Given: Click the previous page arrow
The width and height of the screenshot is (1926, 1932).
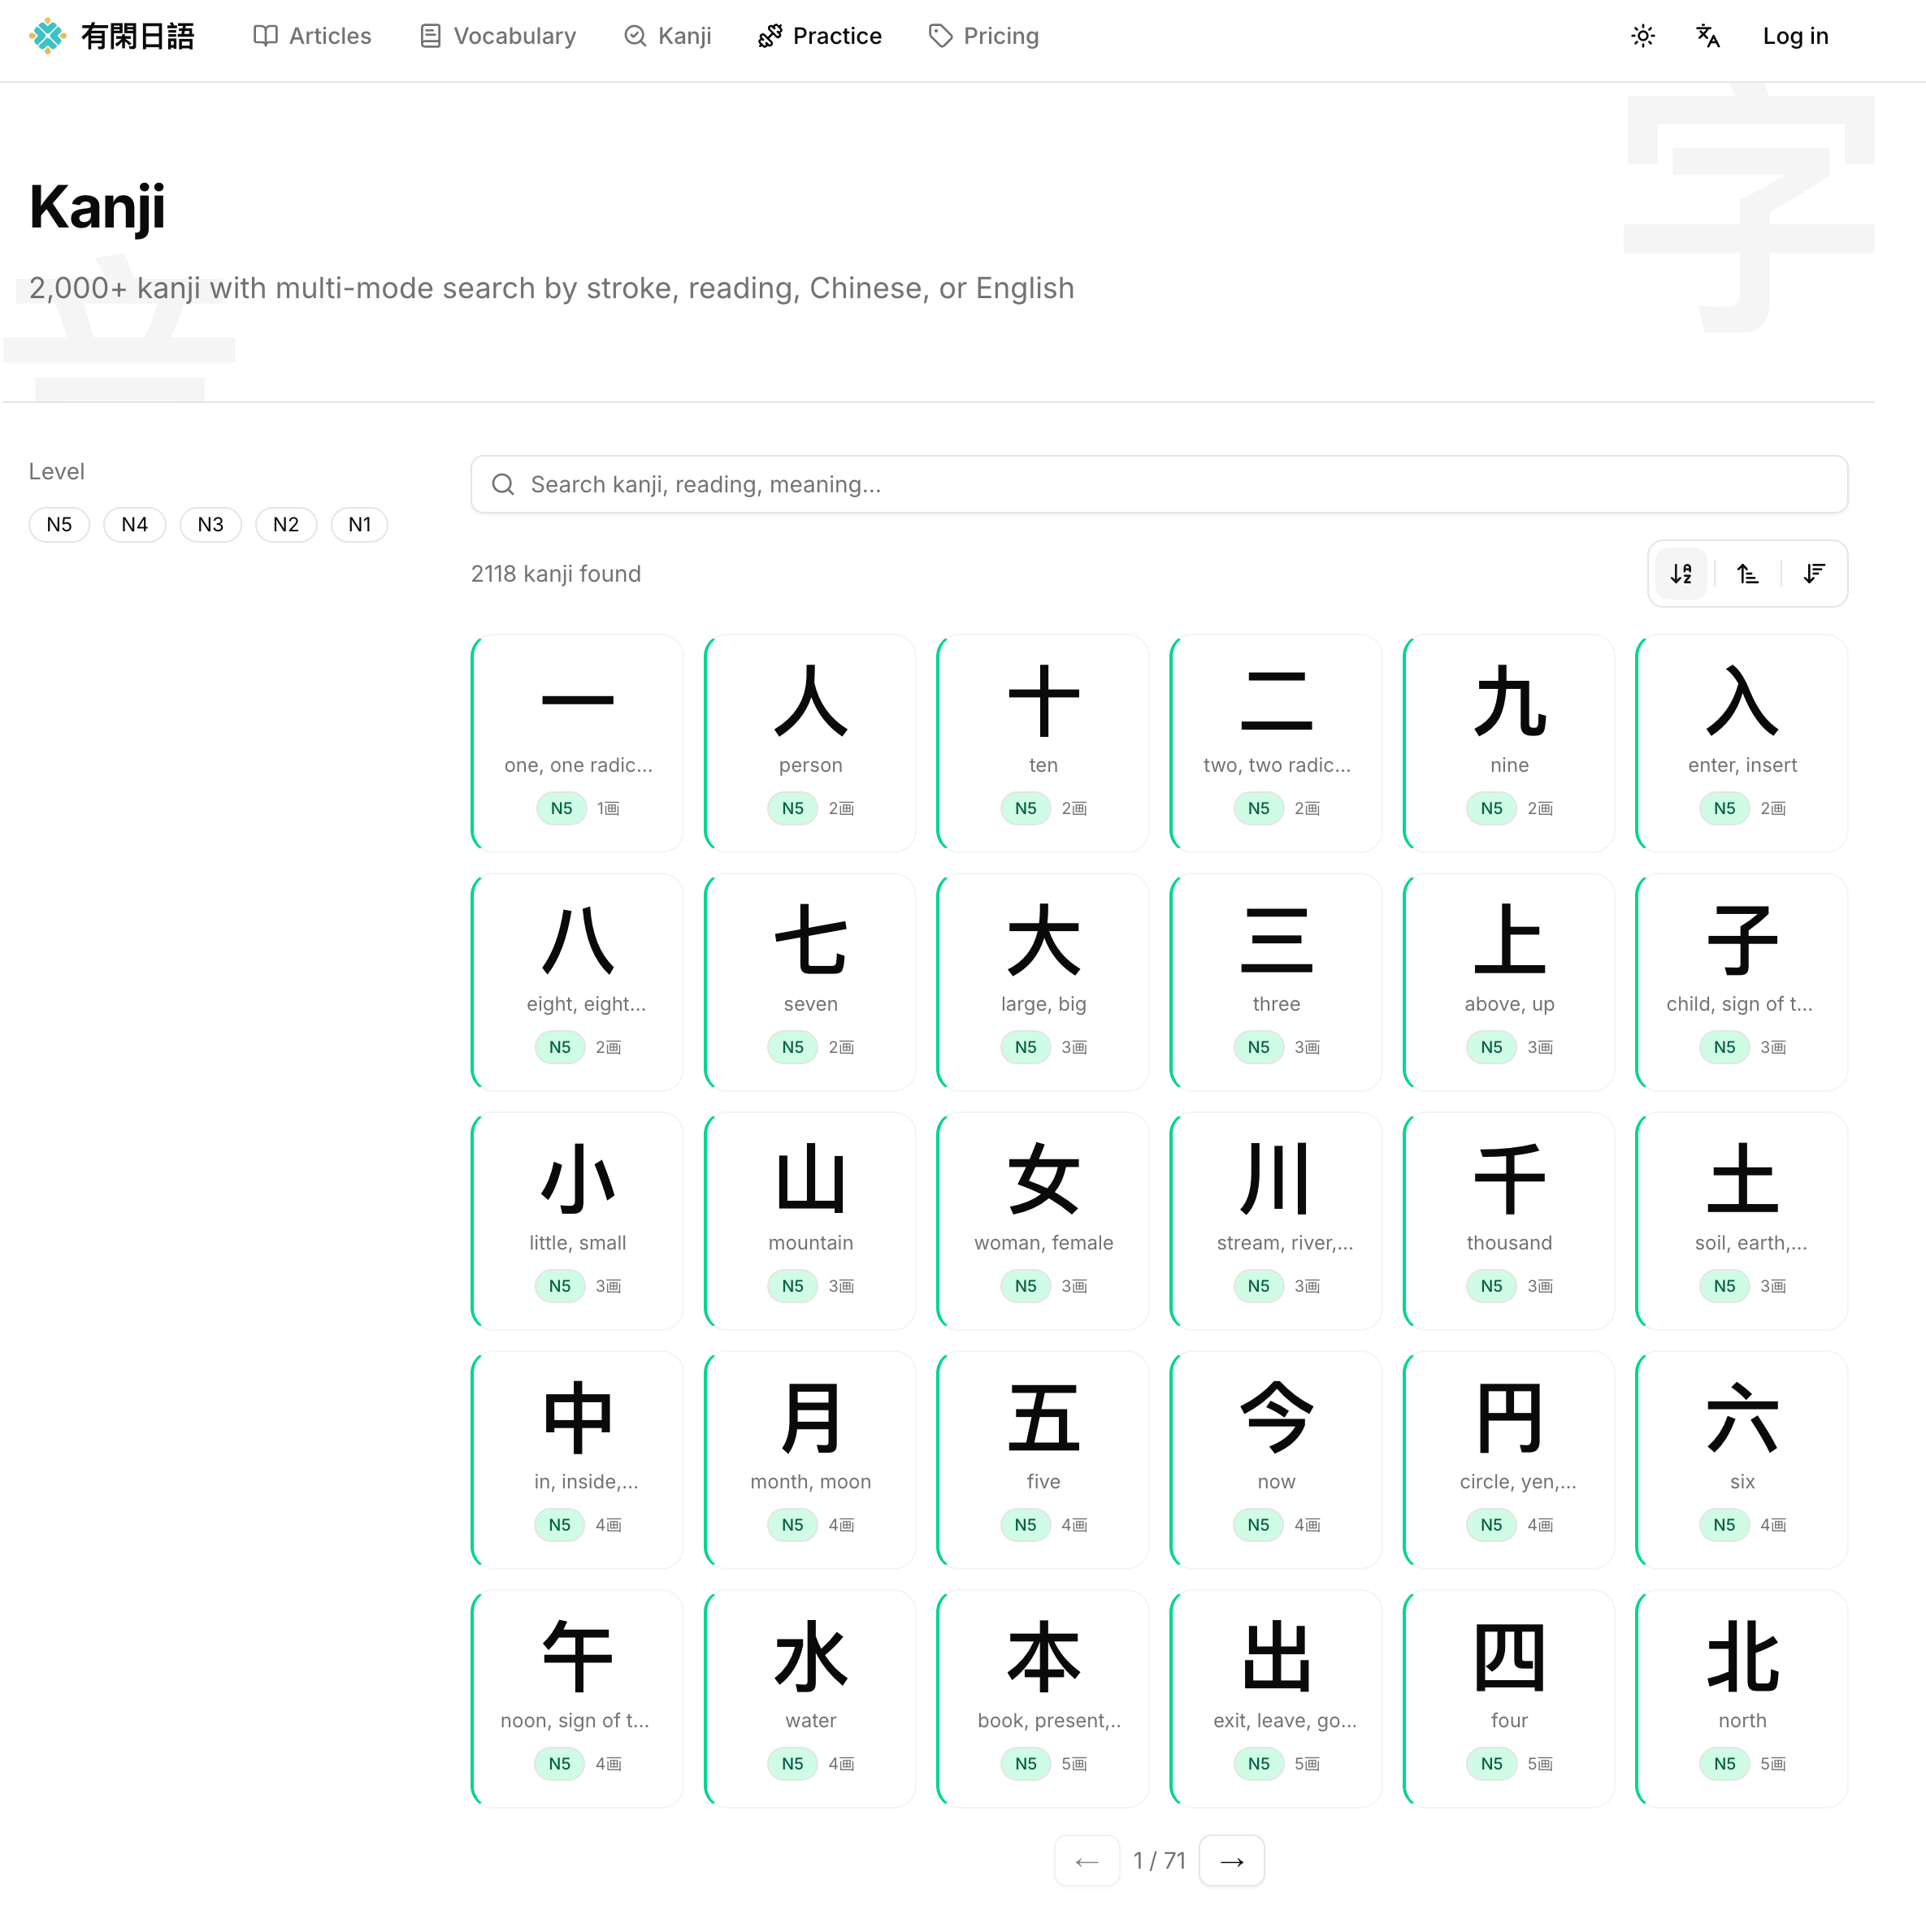Looking at the screenshot, I should coord(1086,1860).
